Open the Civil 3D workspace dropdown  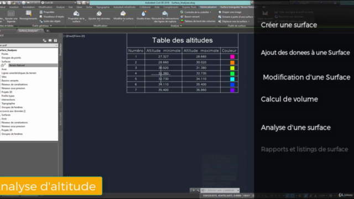[75, 3]
